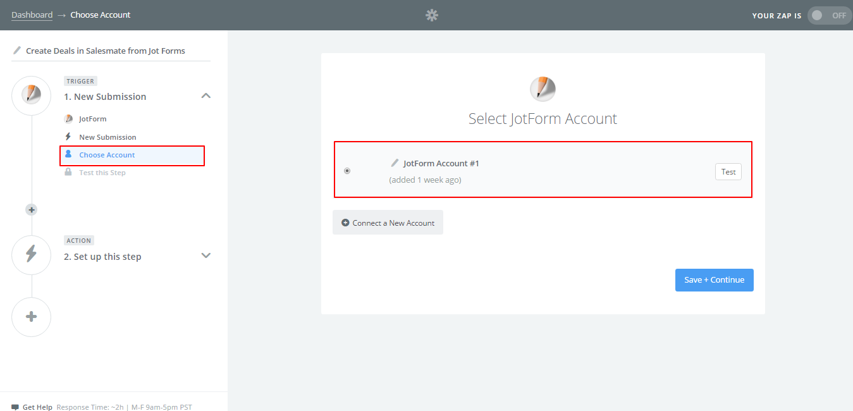Click the action lightning bolt circle icon
Viewport: 853px width, 411px height.
pyautogui.click(x=31, y=254)
